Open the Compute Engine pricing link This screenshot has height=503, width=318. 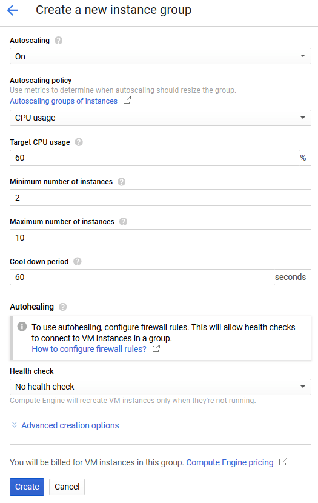tap(230, 462)
